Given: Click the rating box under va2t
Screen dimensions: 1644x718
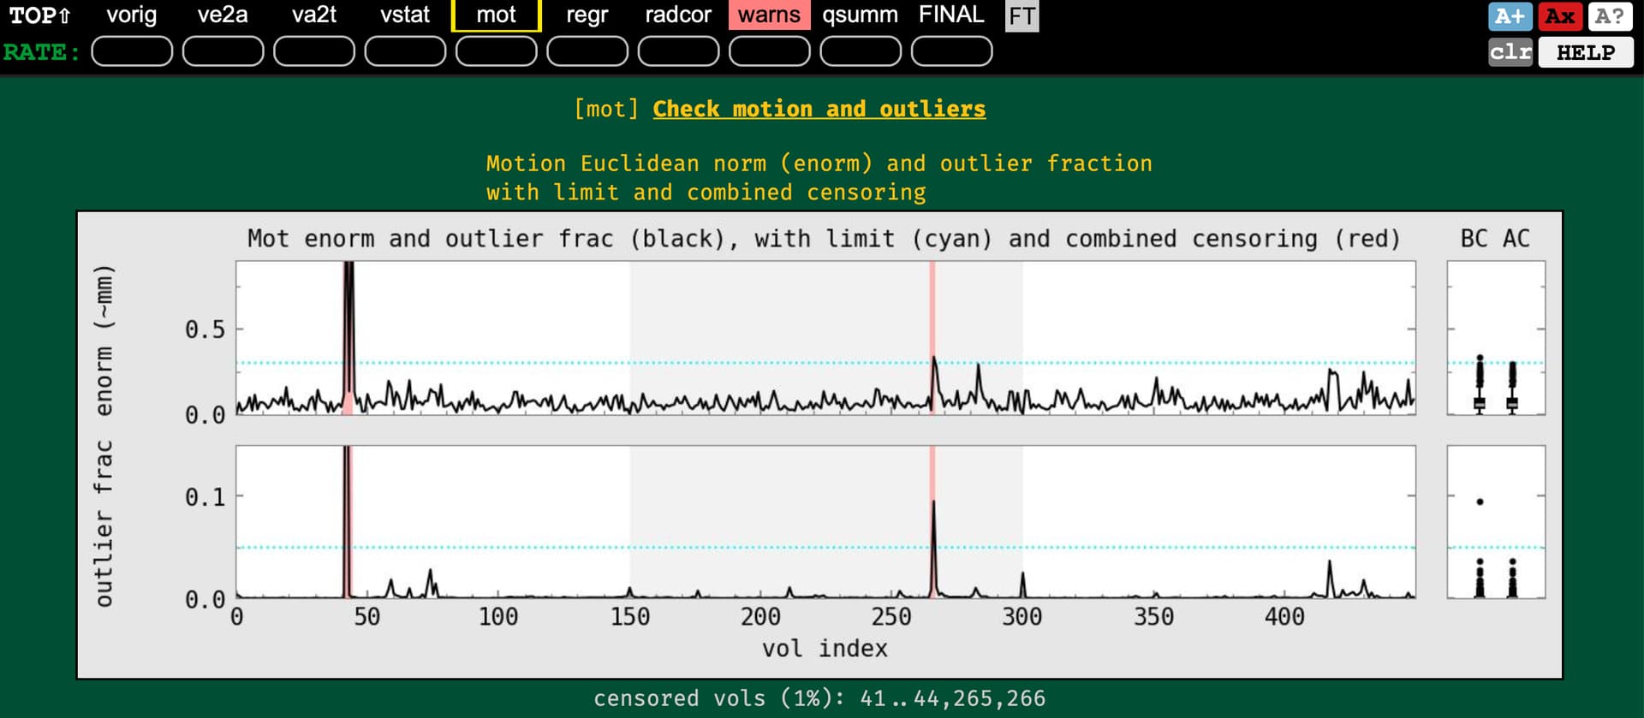Looking at the screenshot, I should point(314,51).
